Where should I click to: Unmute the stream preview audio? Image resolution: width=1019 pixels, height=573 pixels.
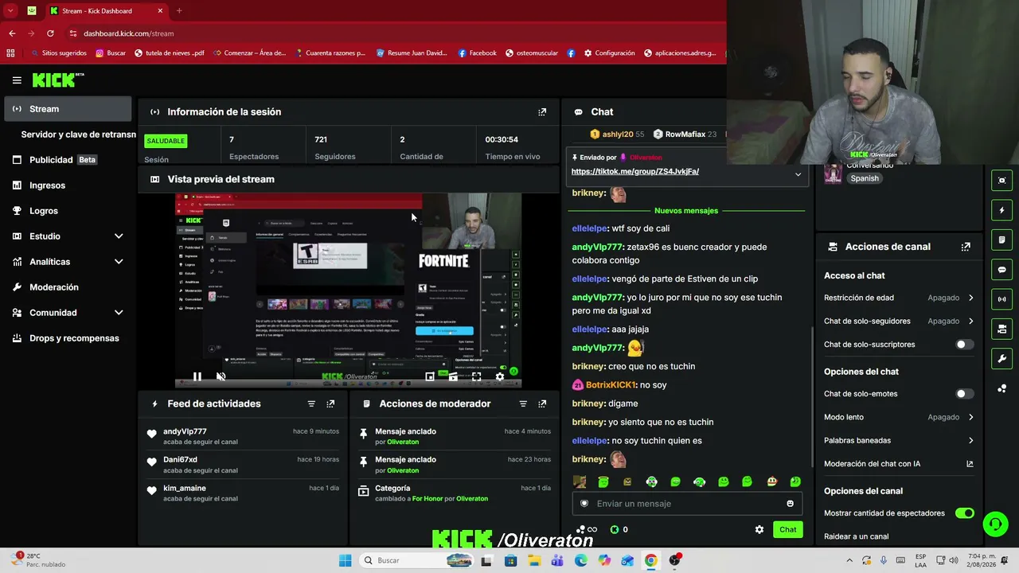221,376
